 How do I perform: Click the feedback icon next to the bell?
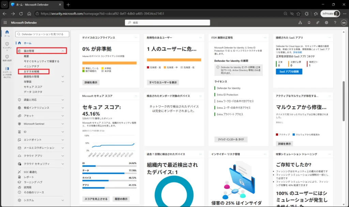click(318, 23)
